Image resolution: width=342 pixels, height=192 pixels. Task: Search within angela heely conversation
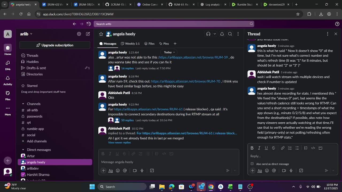point(230,34)
